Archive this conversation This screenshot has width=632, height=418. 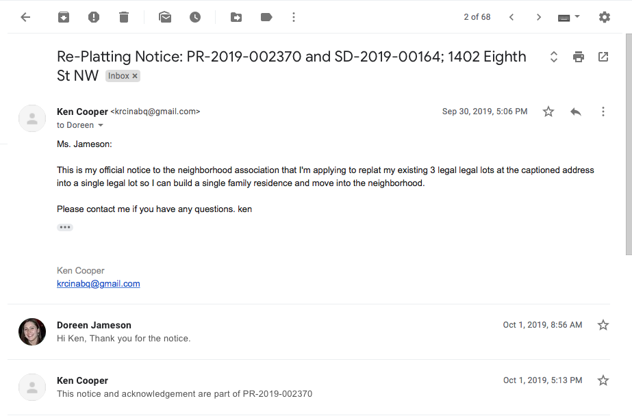point(64,17)
